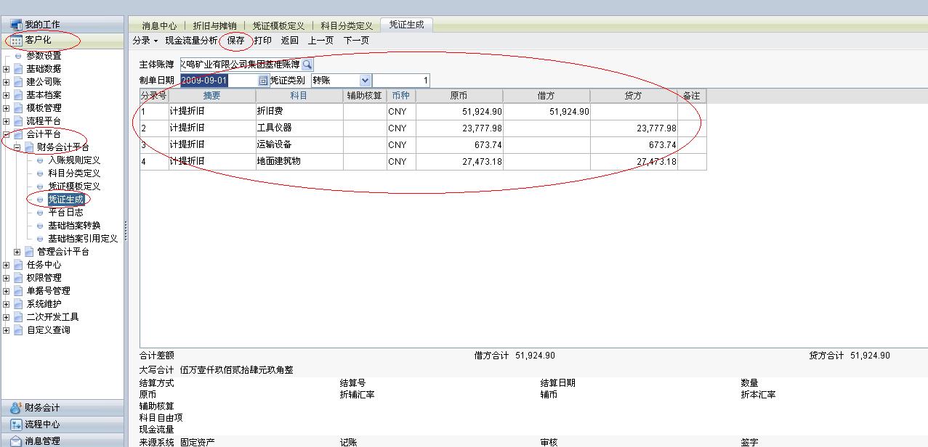
Task: Click the 我的工作 panel icon
Action: click(x=16, y=25)
